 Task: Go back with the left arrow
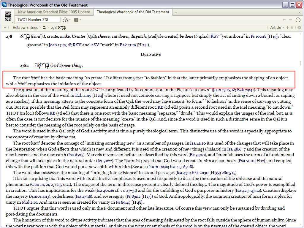pyautogui.click(x=284, y=20)
